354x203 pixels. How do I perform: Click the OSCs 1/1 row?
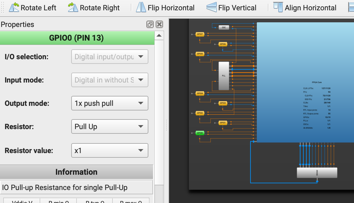pyautogui.click(x=317, y=124)
